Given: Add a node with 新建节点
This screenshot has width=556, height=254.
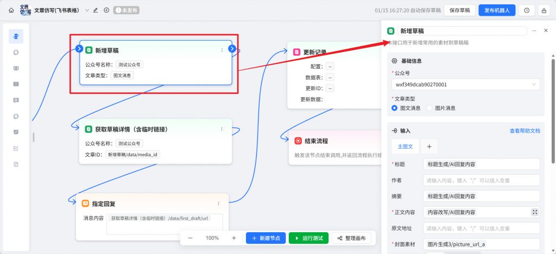Looking at the screenshot, I should pos(266,238).
